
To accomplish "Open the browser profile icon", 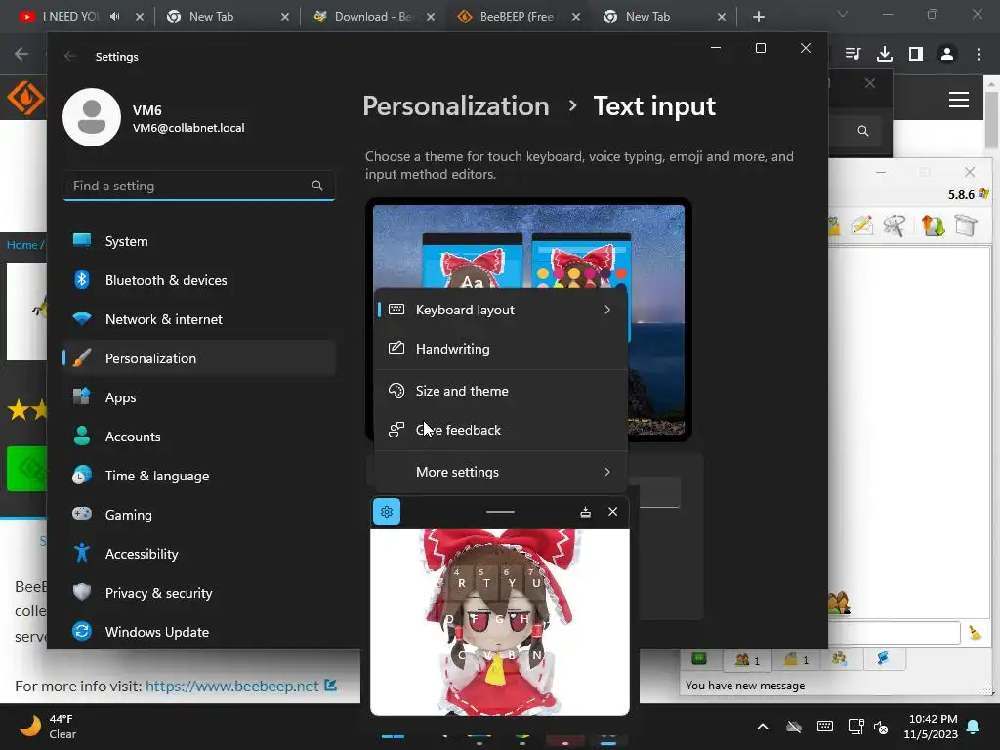I will [947, 54].
